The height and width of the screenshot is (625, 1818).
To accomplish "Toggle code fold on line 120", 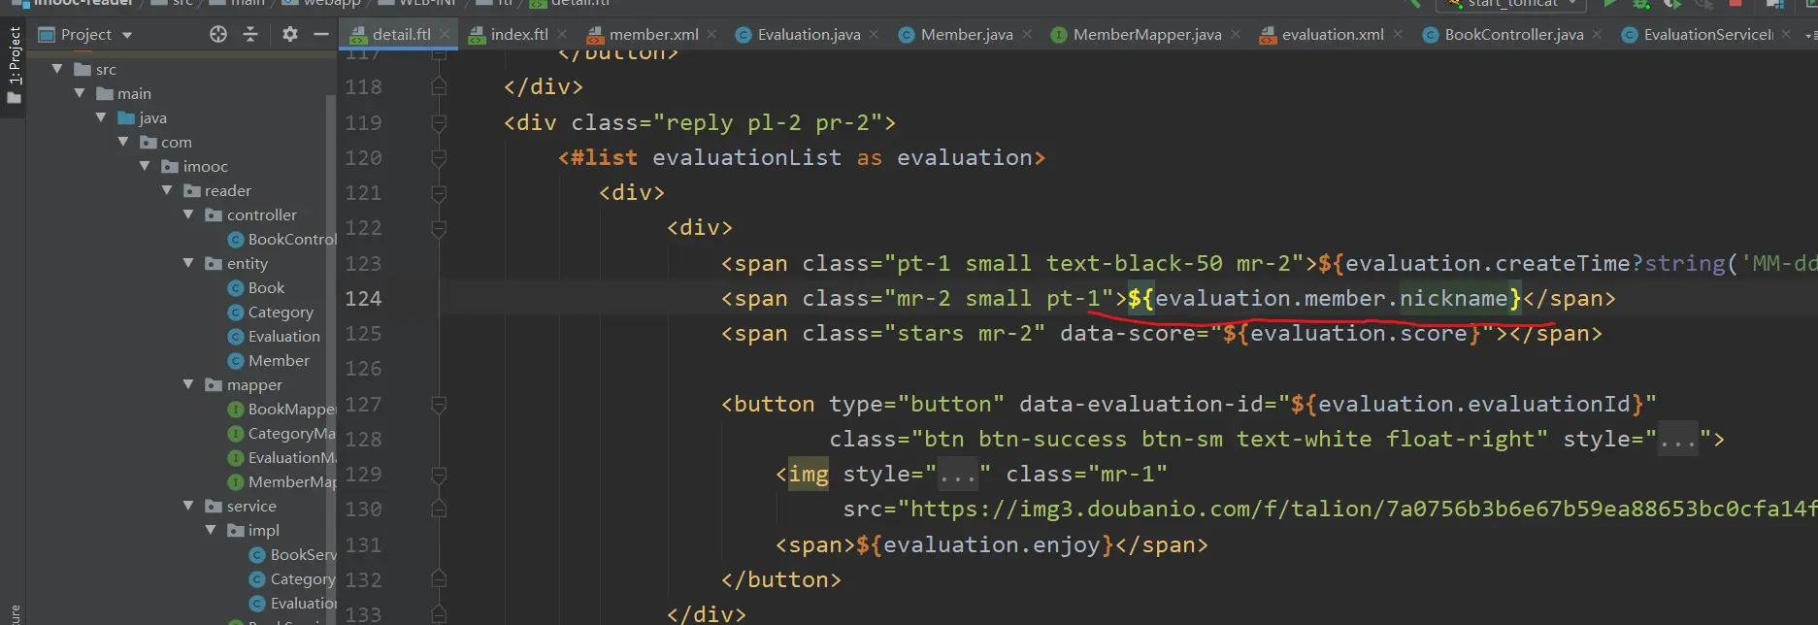I will coord(439,158).
